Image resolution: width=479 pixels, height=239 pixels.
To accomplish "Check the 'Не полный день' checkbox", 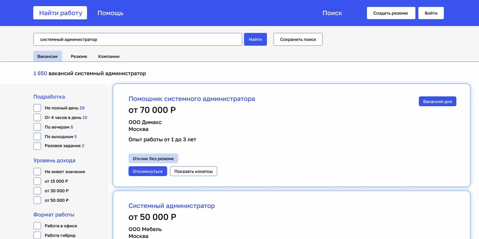I will click(x=37, y=108).
